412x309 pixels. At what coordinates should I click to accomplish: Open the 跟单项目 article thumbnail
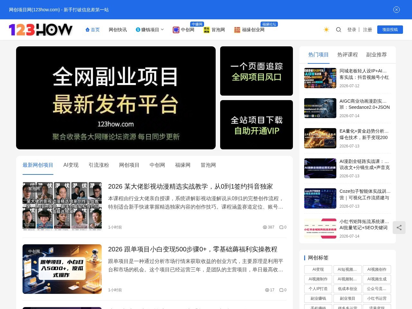point(62,269)
